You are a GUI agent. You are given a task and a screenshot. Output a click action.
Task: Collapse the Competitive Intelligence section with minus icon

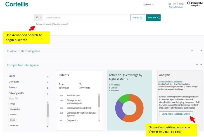click(201, 65)
